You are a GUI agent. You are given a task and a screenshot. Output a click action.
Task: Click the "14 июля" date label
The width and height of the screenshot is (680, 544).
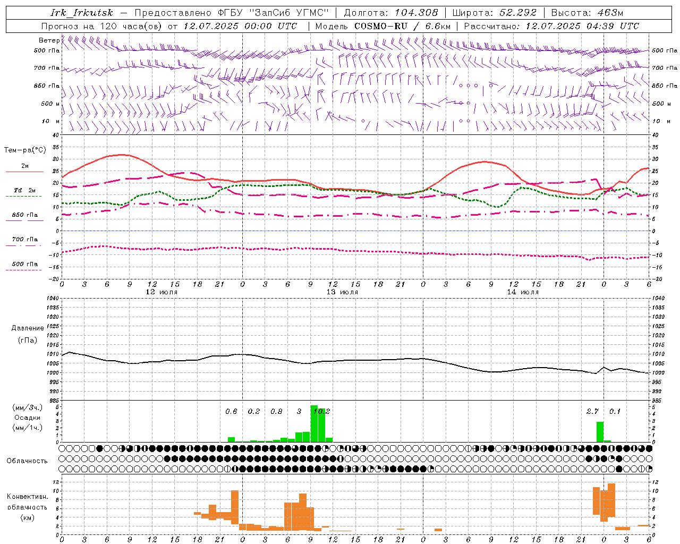(523, 292)
